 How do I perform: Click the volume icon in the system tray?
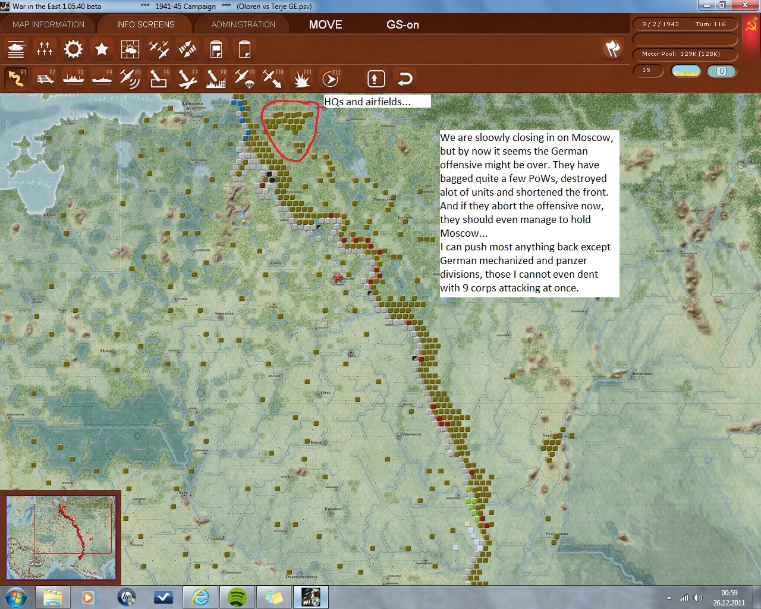pos(697,598)
